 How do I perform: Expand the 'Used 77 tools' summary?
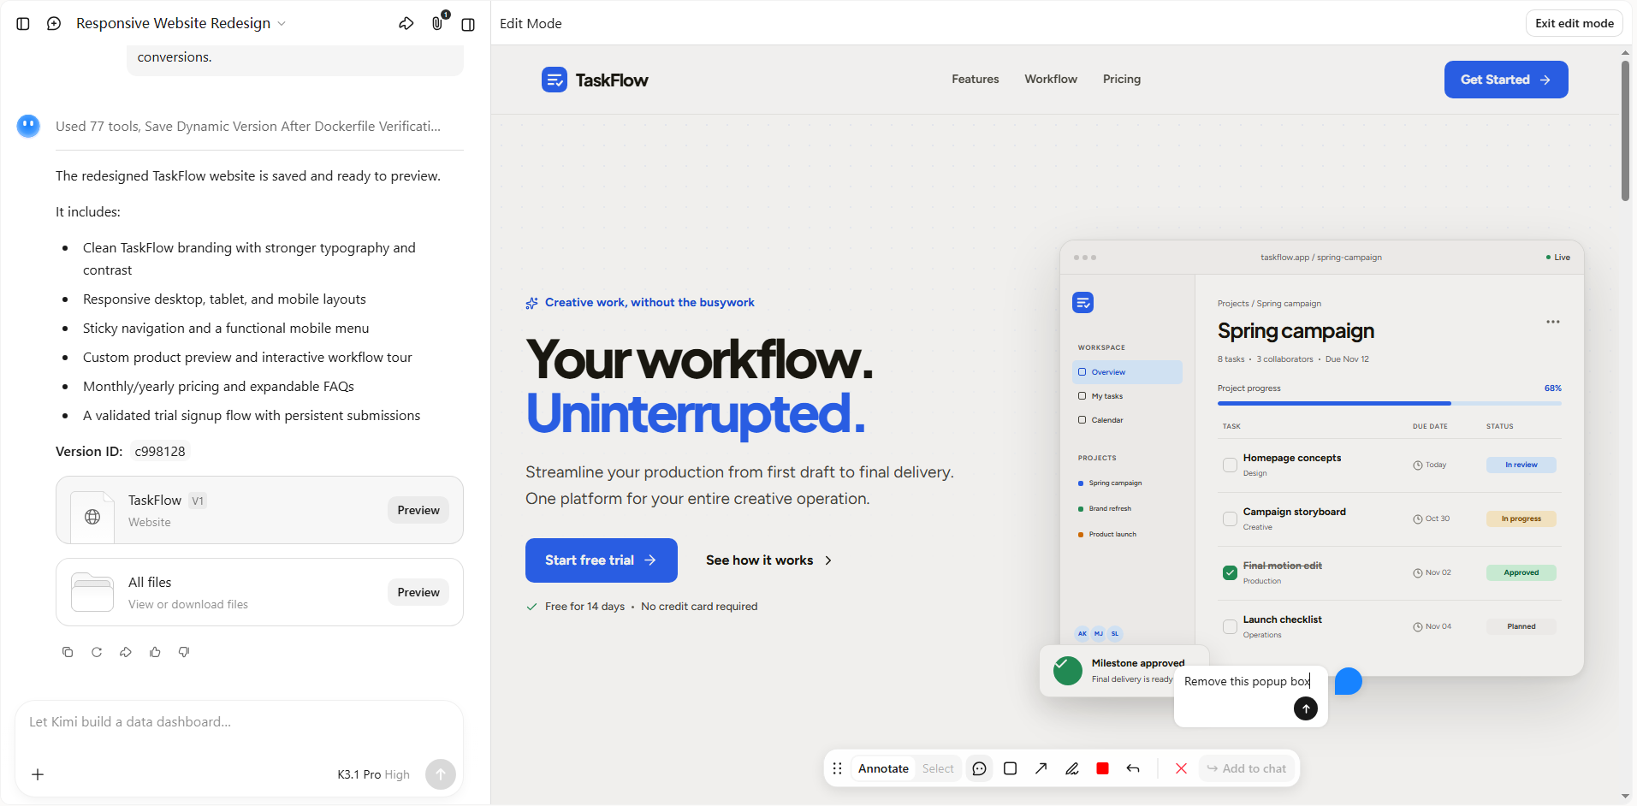click(248, 126)
